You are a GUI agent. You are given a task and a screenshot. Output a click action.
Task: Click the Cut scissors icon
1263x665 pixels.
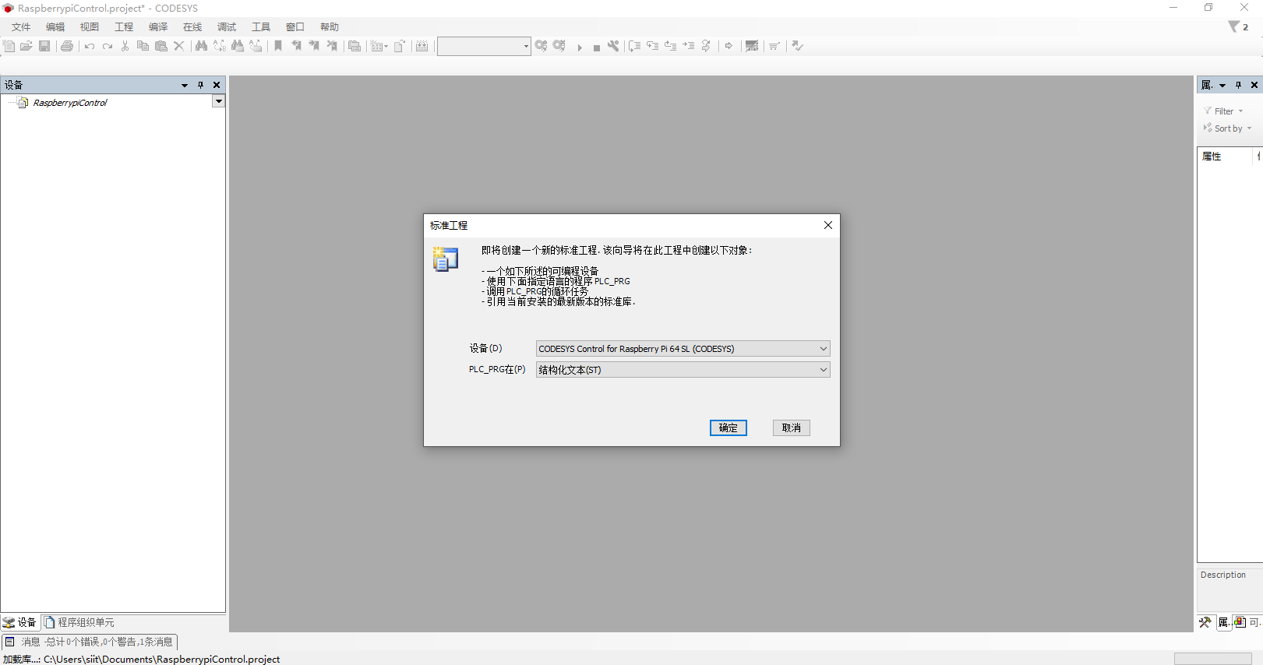(x=125, y=46)
